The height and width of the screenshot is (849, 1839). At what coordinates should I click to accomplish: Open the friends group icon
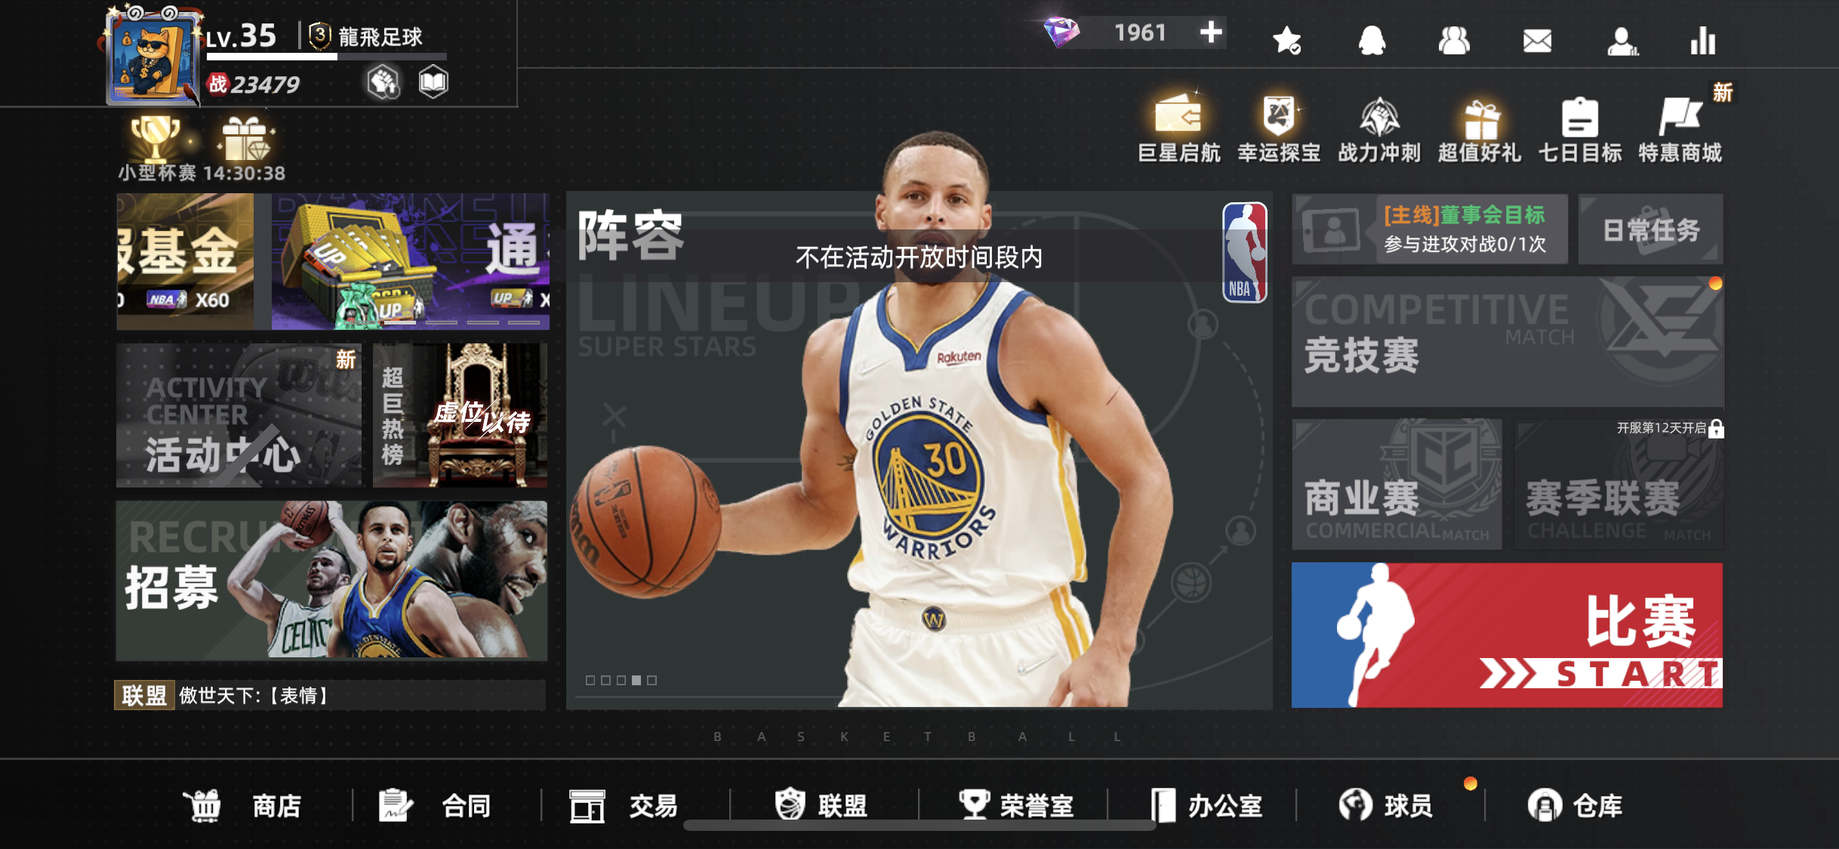click(1453, 40)
